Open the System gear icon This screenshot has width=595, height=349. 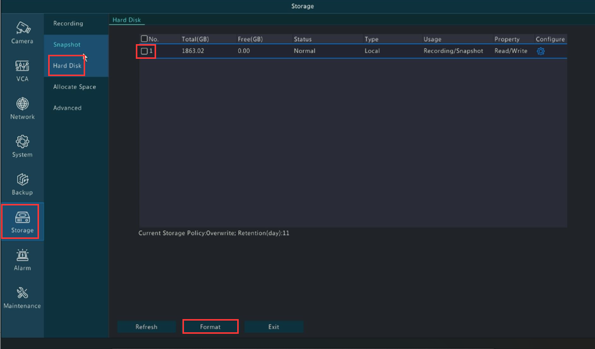click(x=22, y=142)
